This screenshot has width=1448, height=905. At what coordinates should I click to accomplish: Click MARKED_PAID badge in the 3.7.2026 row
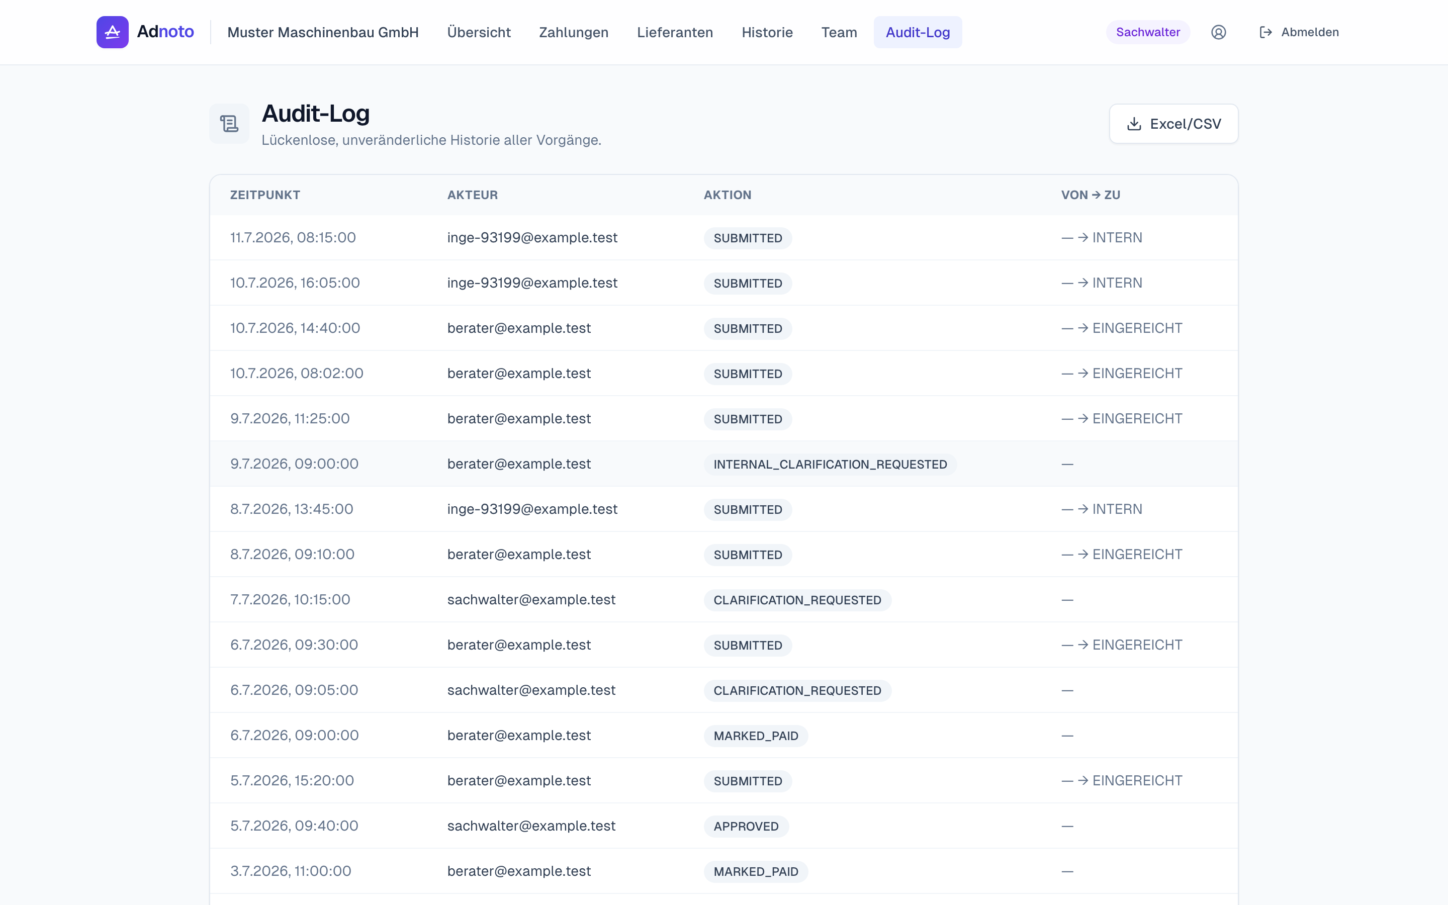pyautogui.click(x=756, y=871)
